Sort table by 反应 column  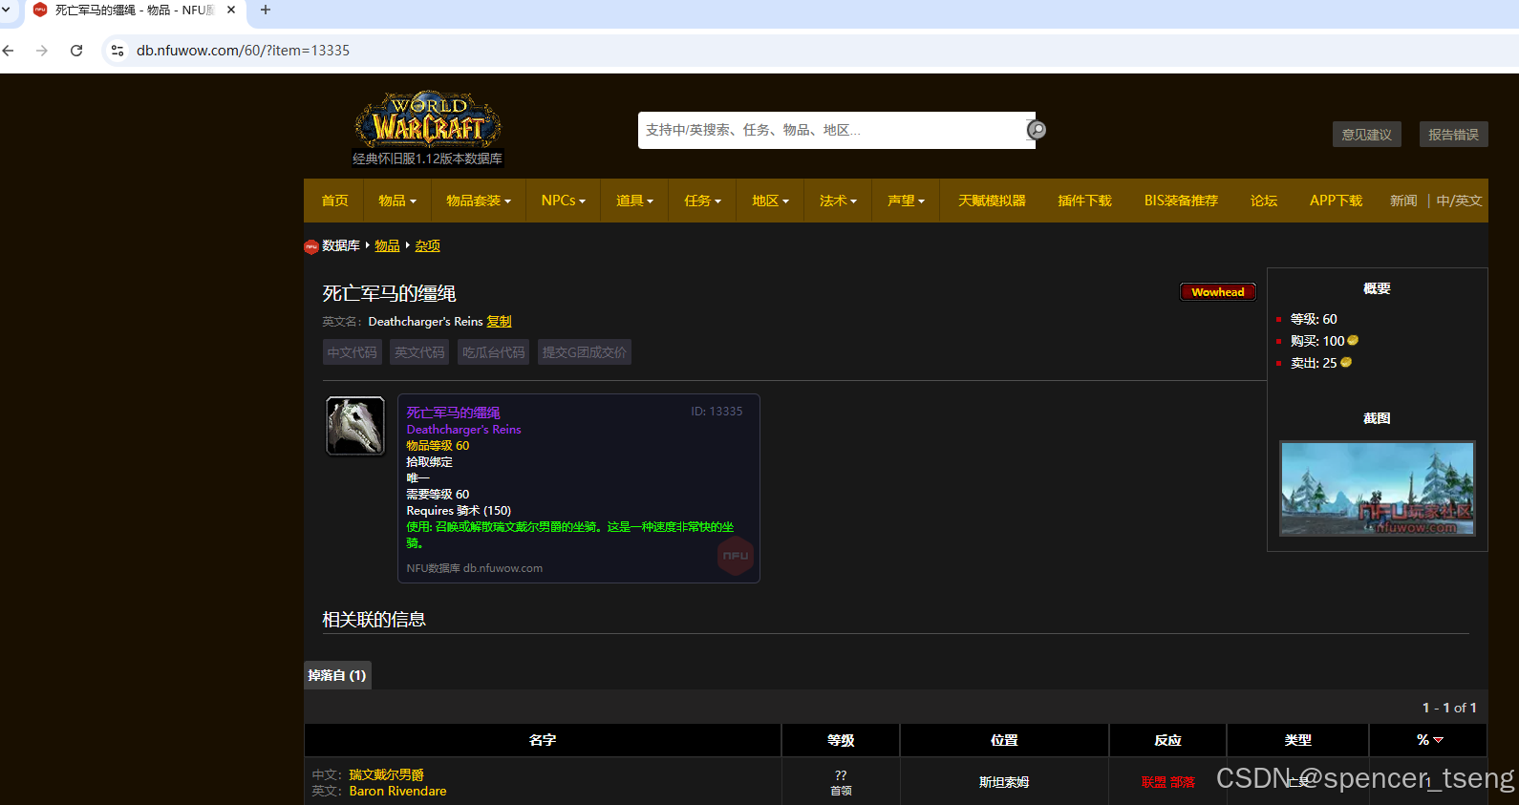(x=1167, y=740)
